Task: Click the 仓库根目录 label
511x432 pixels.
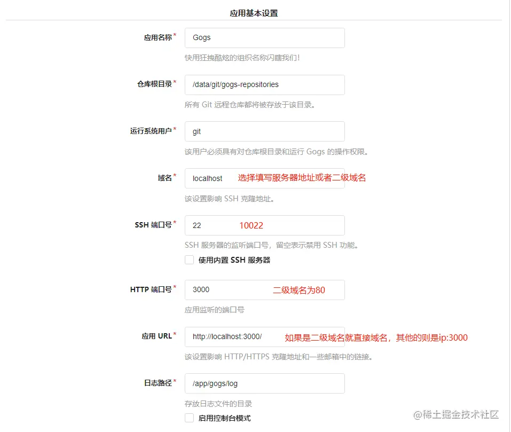Action: click(x=154, y=84)
